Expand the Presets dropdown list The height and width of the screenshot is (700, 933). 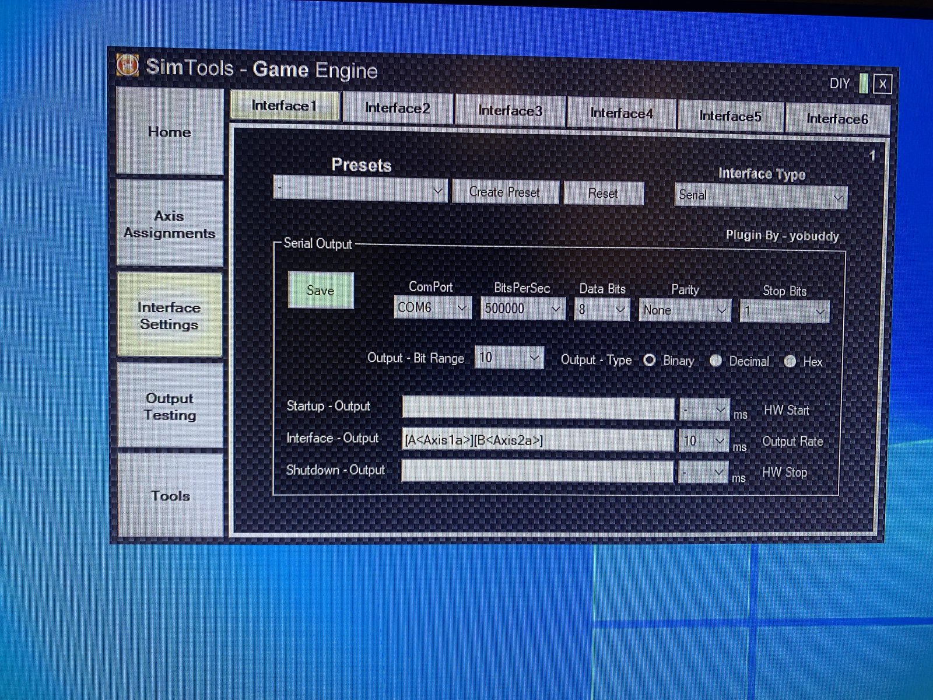(x=360, y=191)
